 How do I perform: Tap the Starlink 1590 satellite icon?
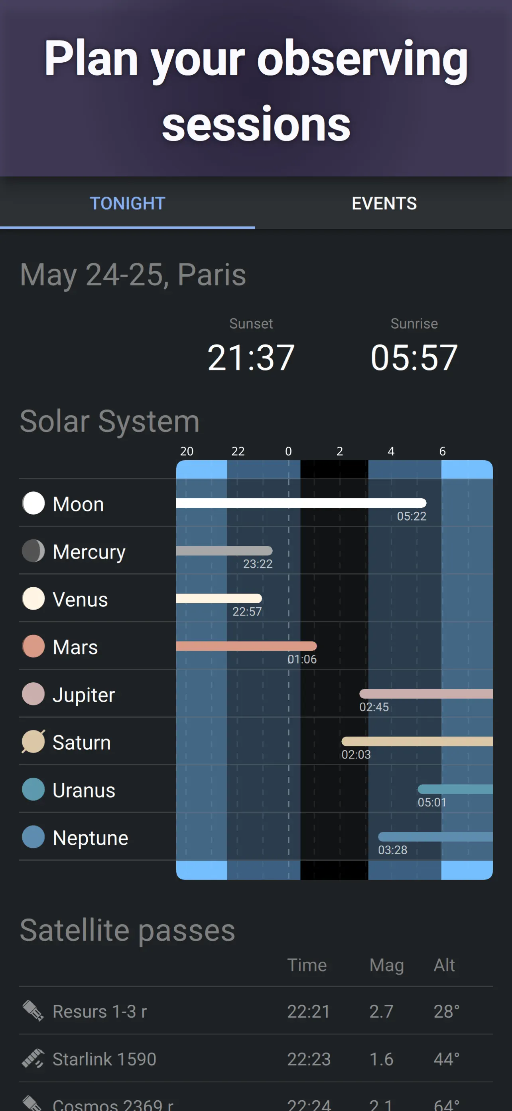click(x=33, y=1059)
